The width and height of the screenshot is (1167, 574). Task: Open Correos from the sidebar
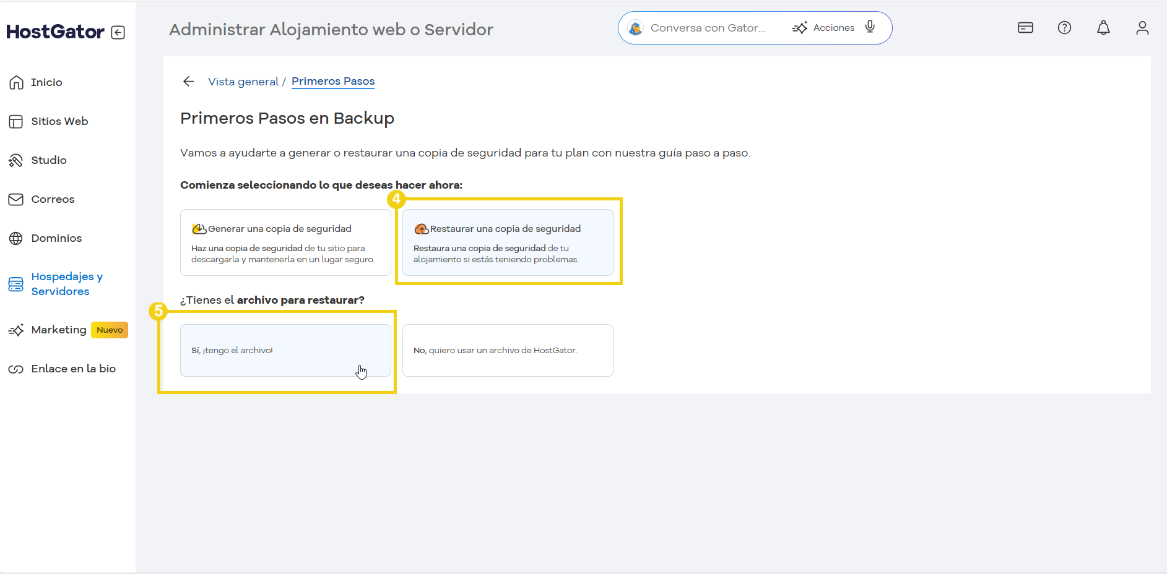click(53, 199)
